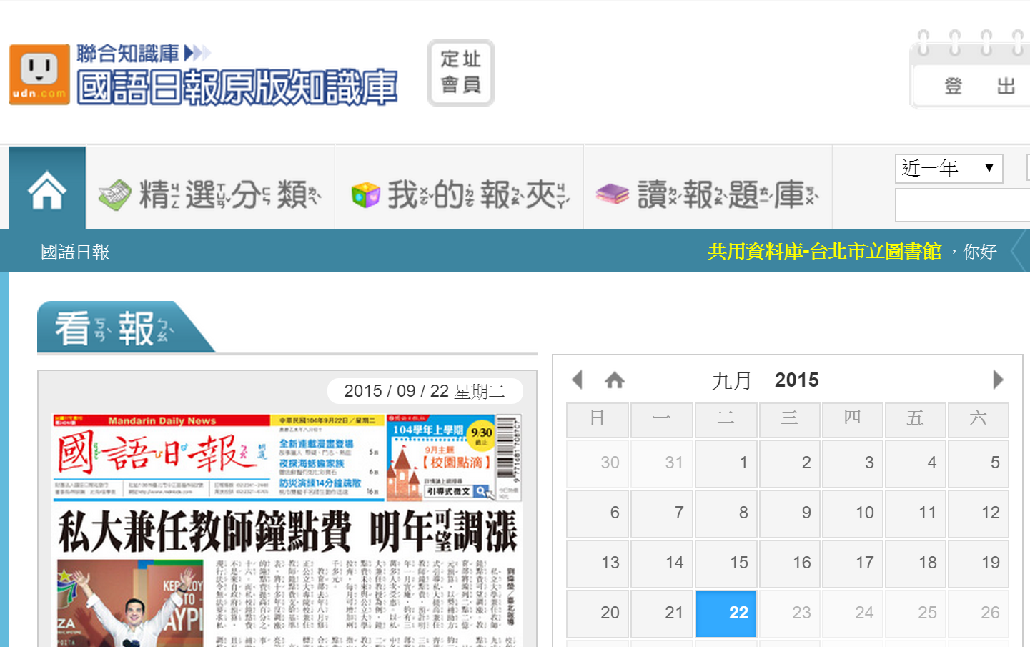Click the 九月 month label
Image resolution: width=1030 pixels, height=647 pixels.
click(x=731, y=380)
